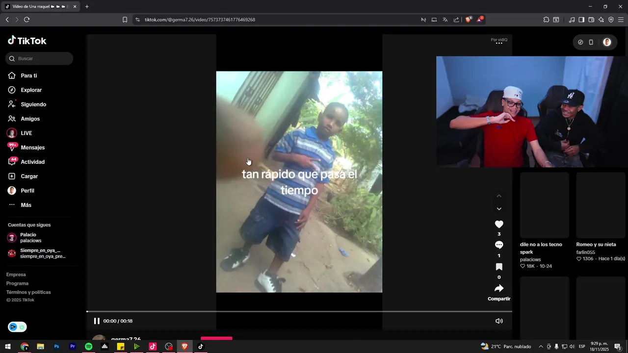Open Photoshop from the taskbar
Image resolution: width=628 pixels, height=353 pixels.
[56, 347]
